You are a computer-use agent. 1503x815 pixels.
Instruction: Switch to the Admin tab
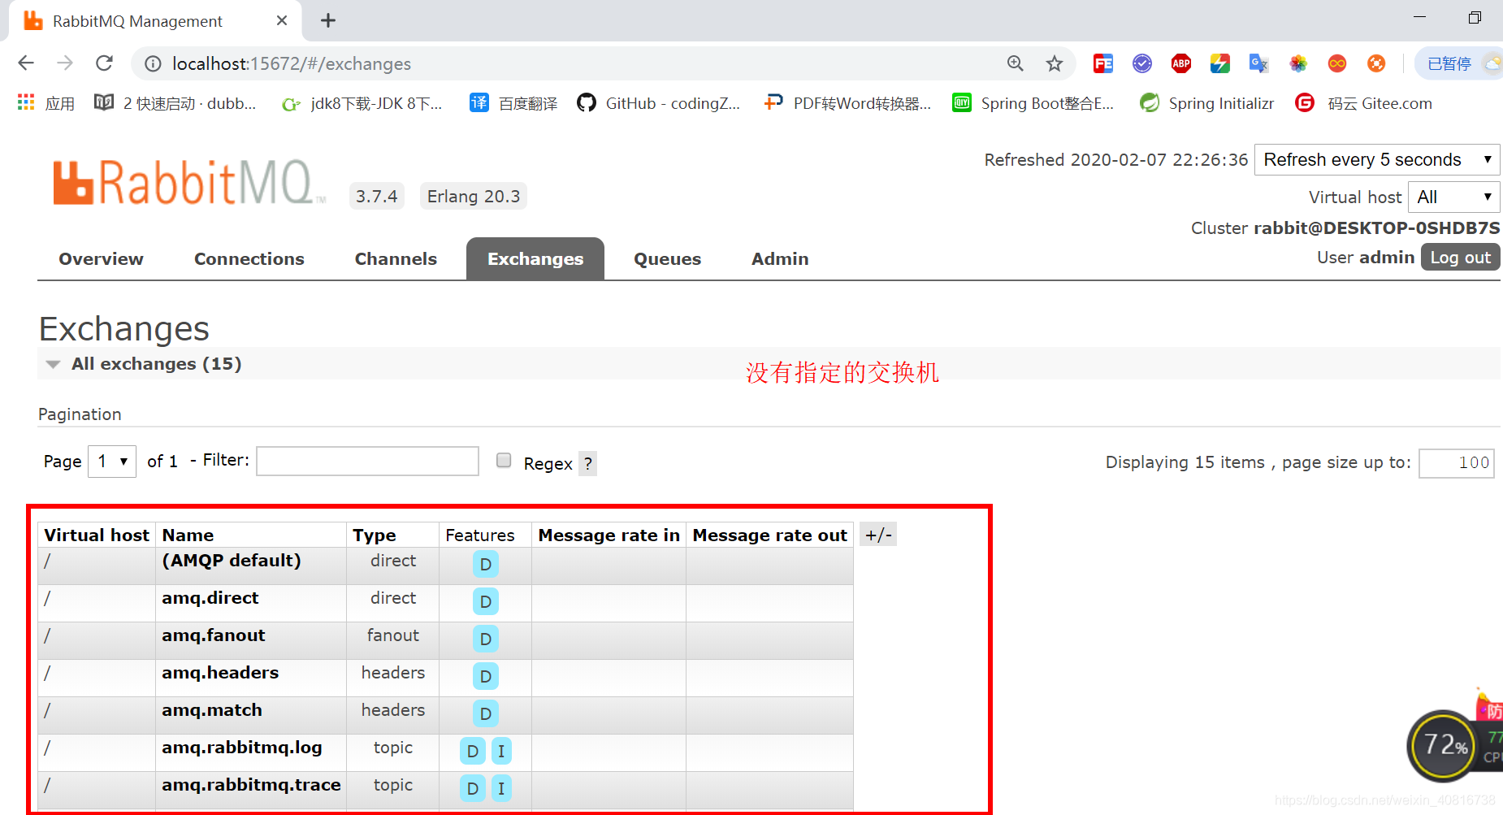(780, 258)
